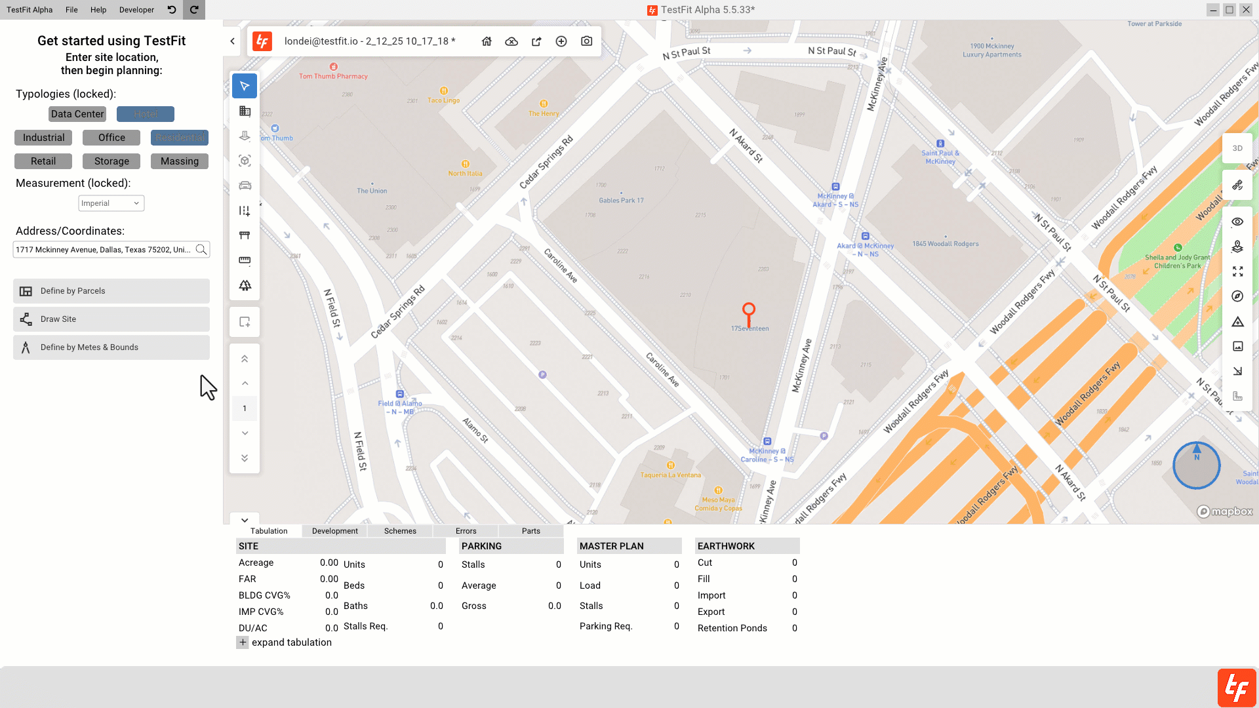Select the dashed lines add tool
The width and height of the screenshot is (1259, 708).
(245, 210)
